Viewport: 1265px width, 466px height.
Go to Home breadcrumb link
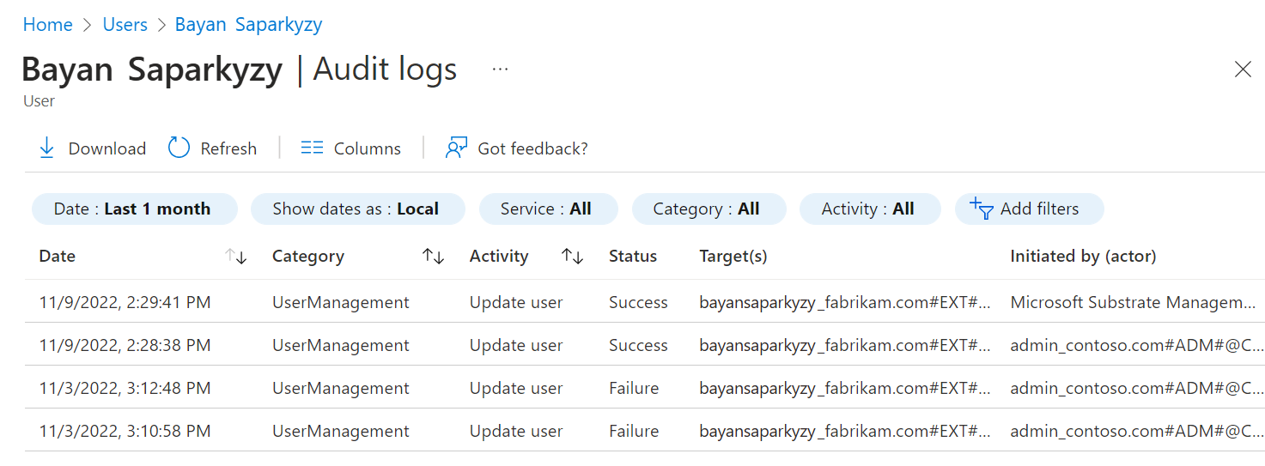[47, 25]
